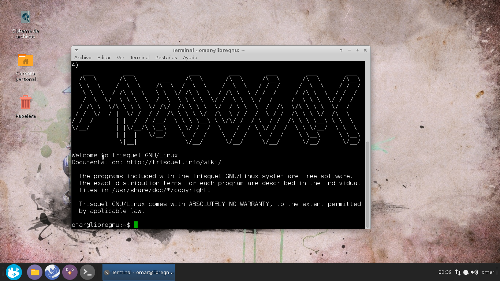Click the omar user menu

(488, 272)
